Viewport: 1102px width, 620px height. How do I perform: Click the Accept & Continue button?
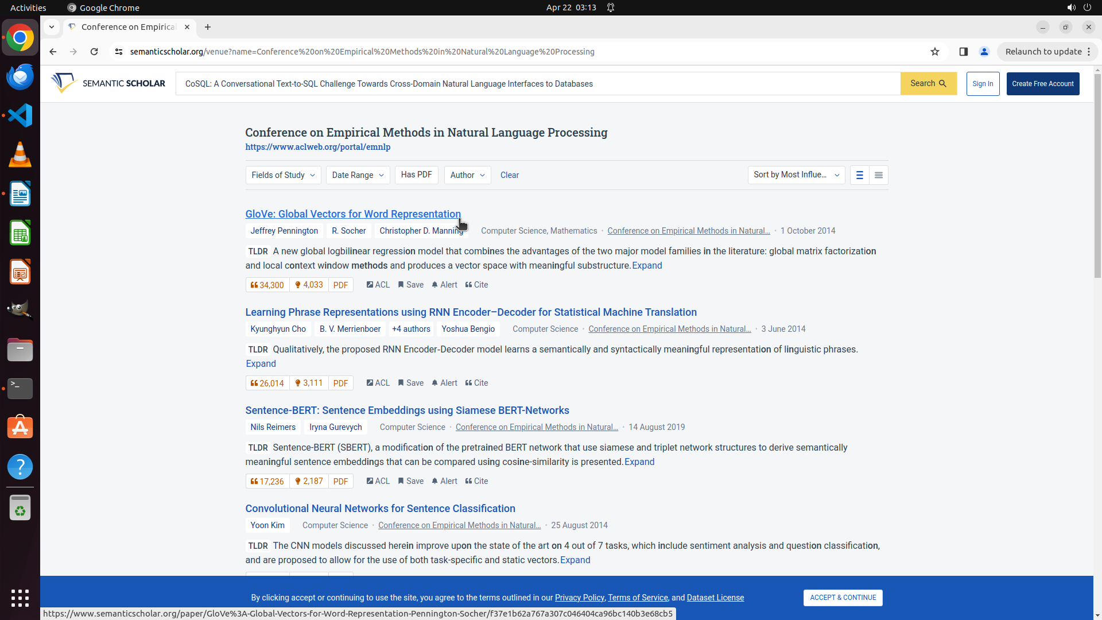(x=842, y=598)
